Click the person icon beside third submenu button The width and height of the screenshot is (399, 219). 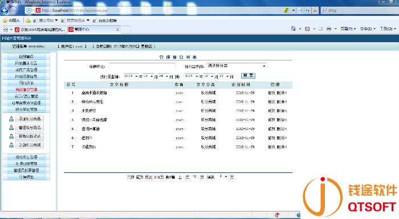(11, 136)
